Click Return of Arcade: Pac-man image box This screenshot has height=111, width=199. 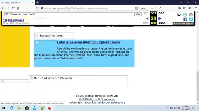[x=78, y=81]
